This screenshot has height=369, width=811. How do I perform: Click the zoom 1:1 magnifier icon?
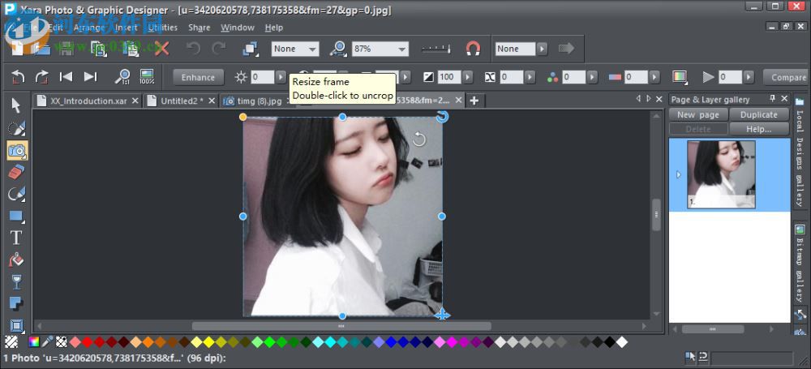pyautogui.click(x=122, y=77)
